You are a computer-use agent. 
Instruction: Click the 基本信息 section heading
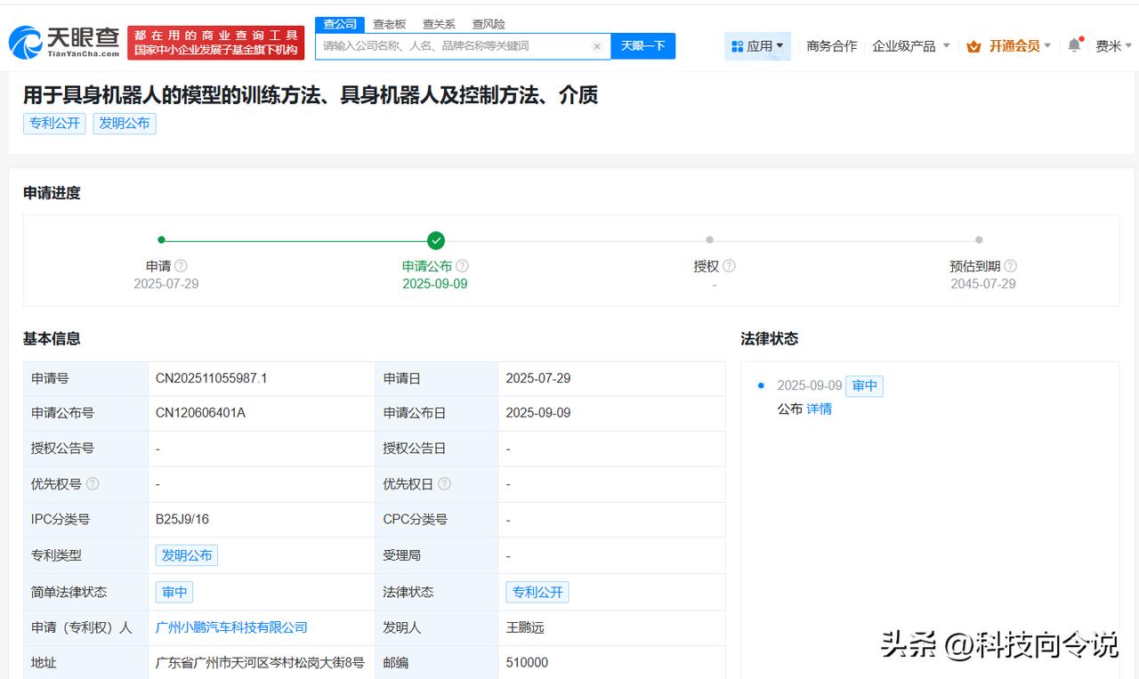pos(52,338)
